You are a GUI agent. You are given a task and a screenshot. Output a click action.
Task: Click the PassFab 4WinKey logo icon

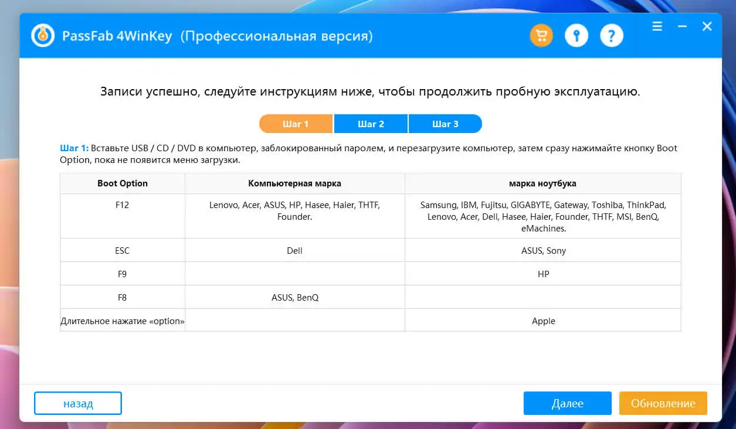point(43,36)
